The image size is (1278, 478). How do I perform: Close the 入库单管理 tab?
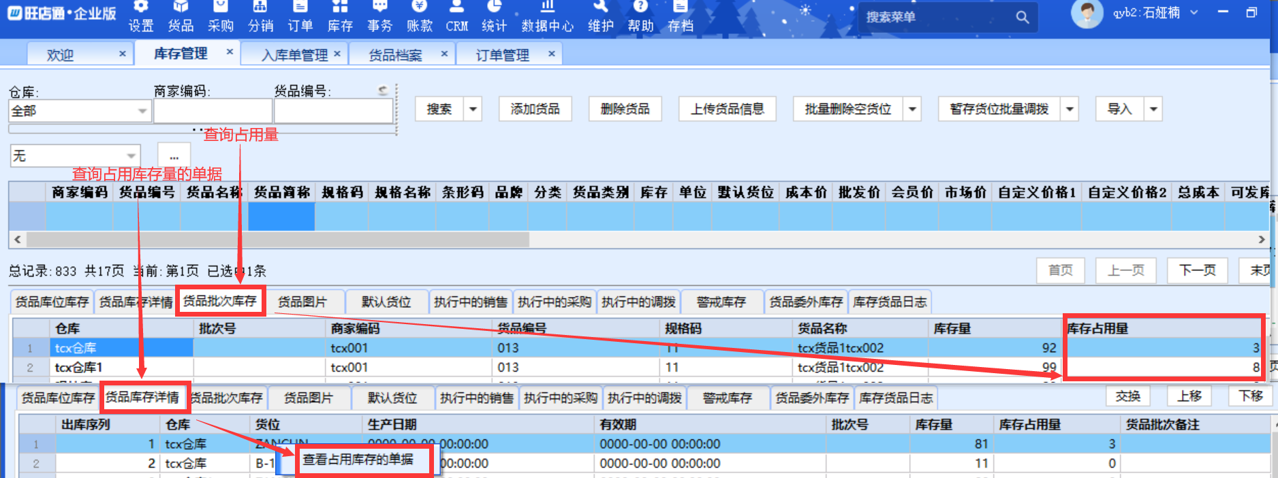[x=337, y=54]
